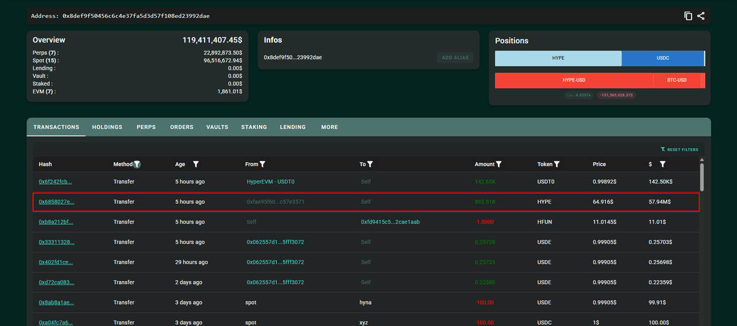Open sender address 0xfae95f60...c57e3571

tap(275, 202)
